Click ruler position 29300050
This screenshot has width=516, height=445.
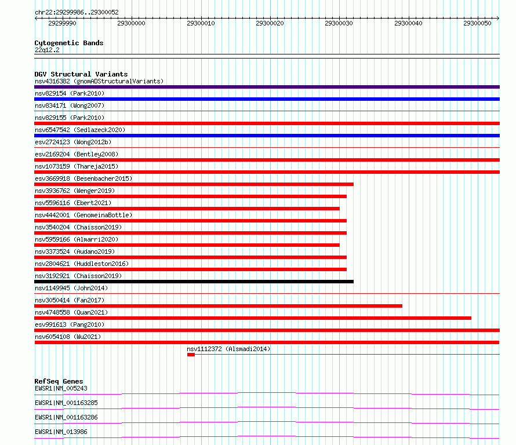tap(478, 23)
